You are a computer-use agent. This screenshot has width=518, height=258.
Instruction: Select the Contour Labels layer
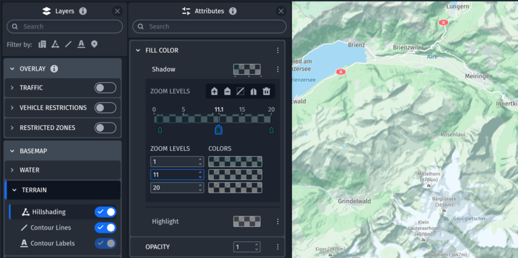click(52, 243)
